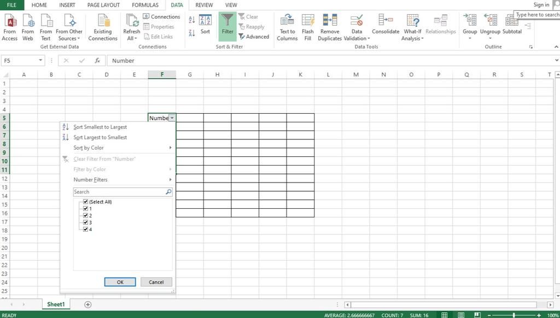The height and width of the screenshot is (318, 560).
Task: Click Sign in
Action: point(541,4)
